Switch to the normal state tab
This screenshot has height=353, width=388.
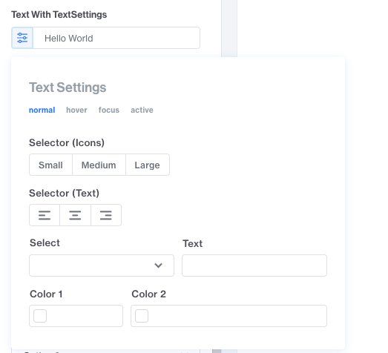(42, 110)
